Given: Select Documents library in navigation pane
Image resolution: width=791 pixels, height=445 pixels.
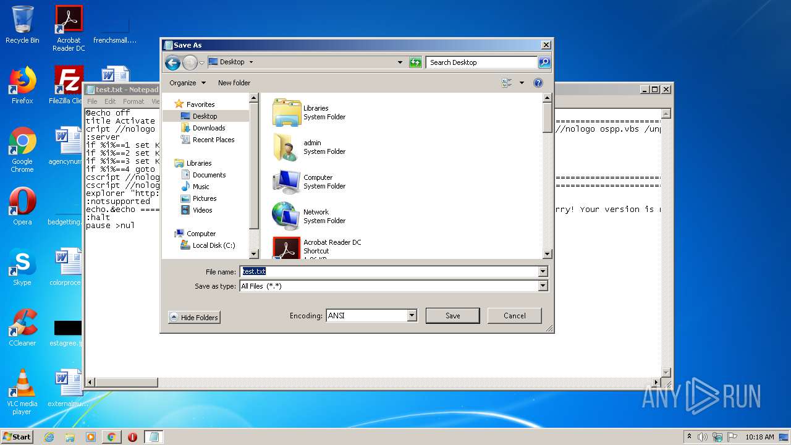Looking at the screenshot, I should coord(209,175).
